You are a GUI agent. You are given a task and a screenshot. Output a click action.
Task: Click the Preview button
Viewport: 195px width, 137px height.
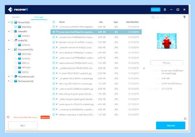[x=166, y=63]
